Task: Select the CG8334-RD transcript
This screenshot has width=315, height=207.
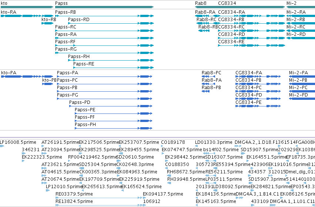Action: [x=251, y=38]
